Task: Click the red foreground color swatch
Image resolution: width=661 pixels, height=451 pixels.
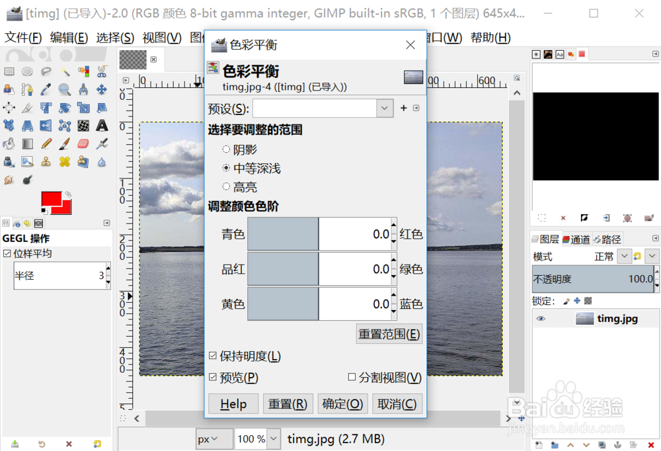Action: pyautogui.click(x=52, y=198)
